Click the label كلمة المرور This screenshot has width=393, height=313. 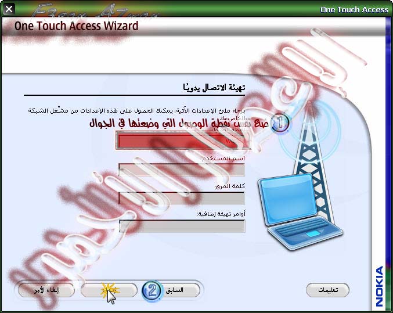click(x=230, y=186)
